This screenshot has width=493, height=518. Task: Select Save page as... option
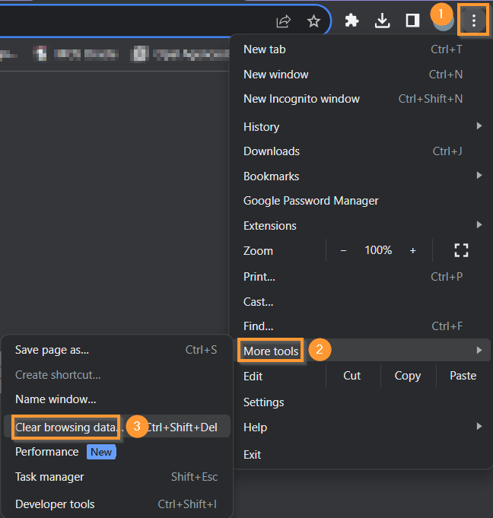pyautogui.click(x=116, y=350)
